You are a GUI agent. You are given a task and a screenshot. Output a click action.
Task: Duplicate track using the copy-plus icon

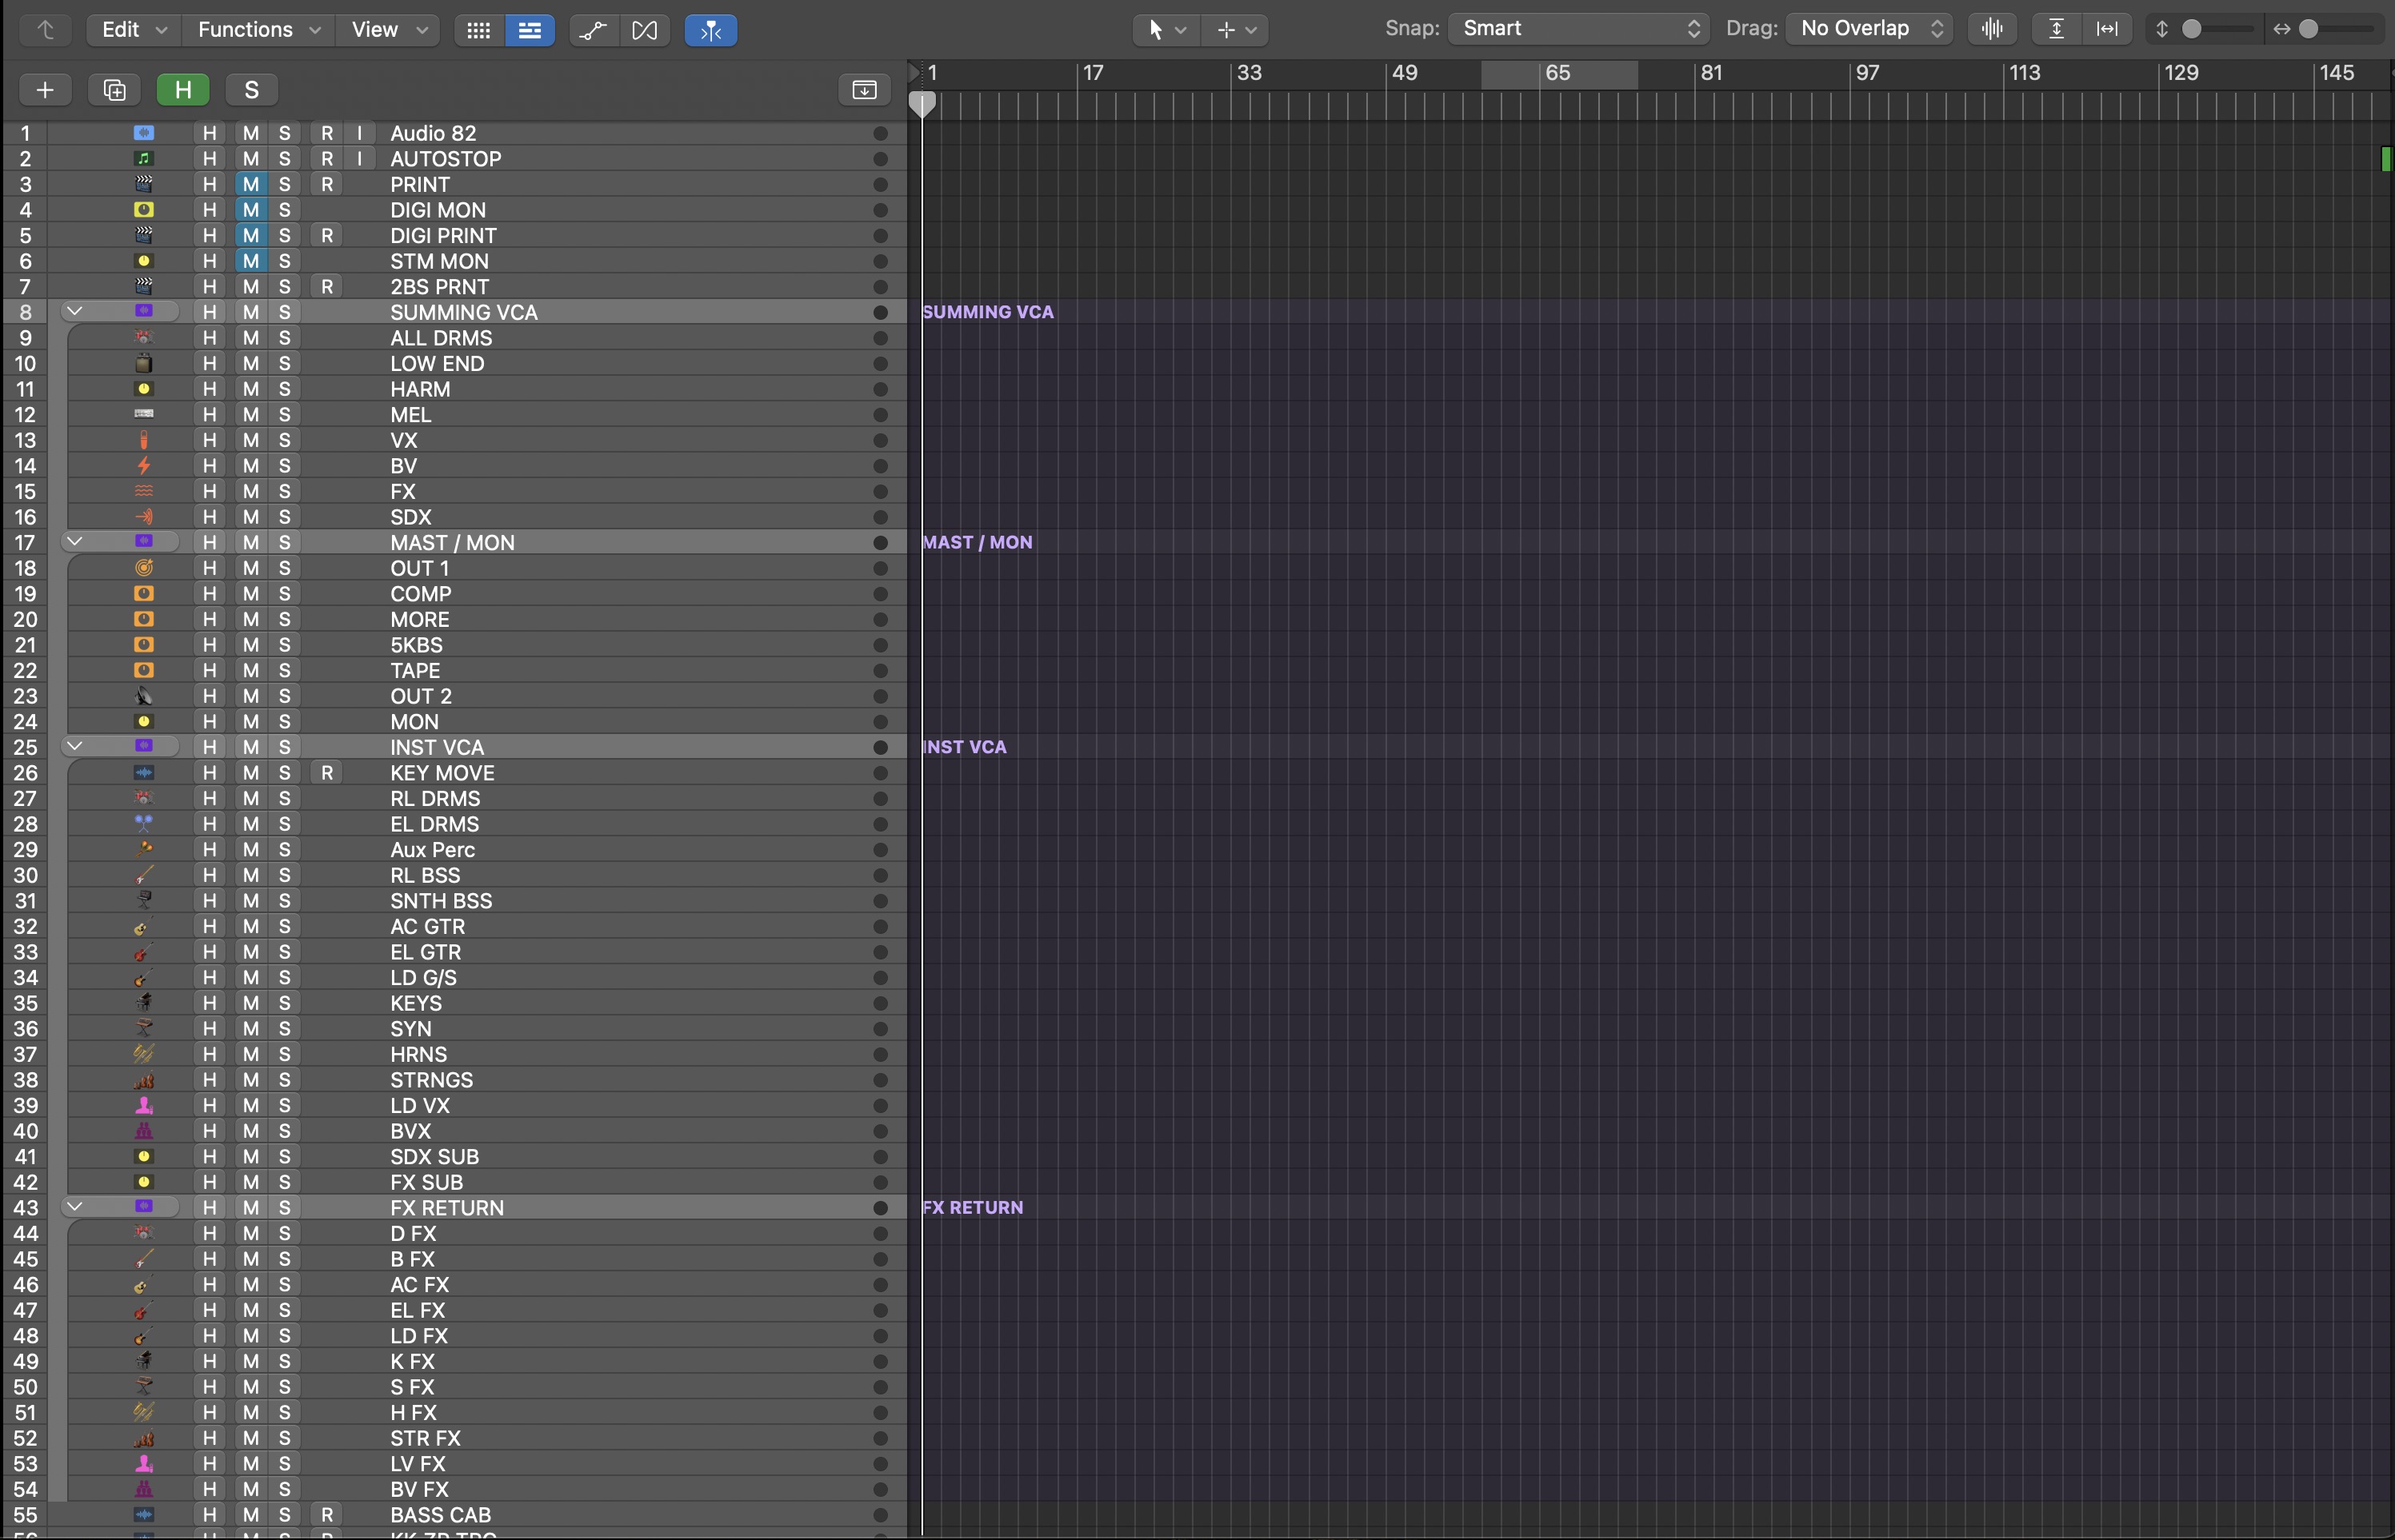pos(114,90)
